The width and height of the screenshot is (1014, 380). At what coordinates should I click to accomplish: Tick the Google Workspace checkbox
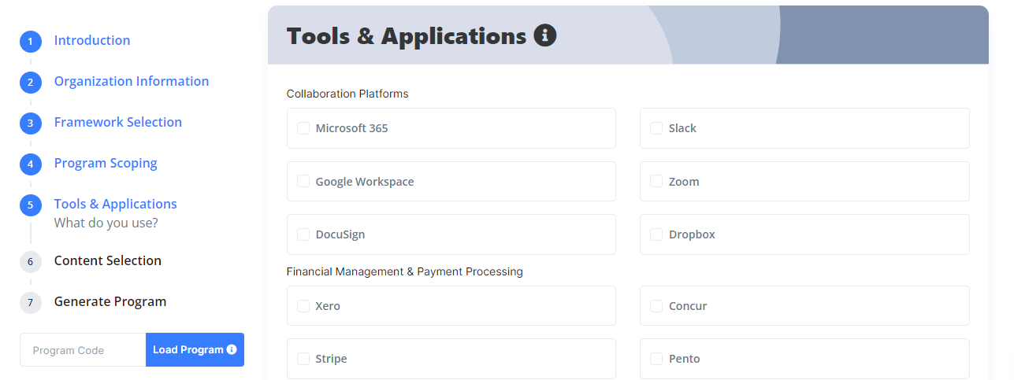[303, 182]
